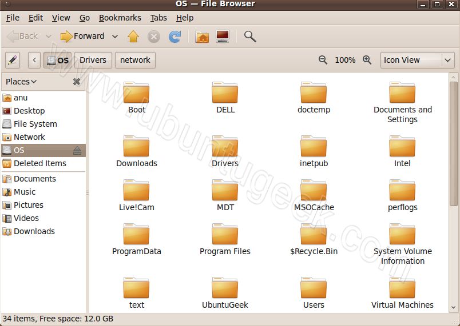460x326 pixels.
Task: Click the vertical scrollbar down arrow
Action: [454, 307]
